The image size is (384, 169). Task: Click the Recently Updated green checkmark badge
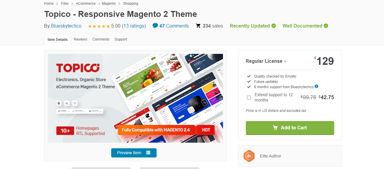(x=274, y=26)
